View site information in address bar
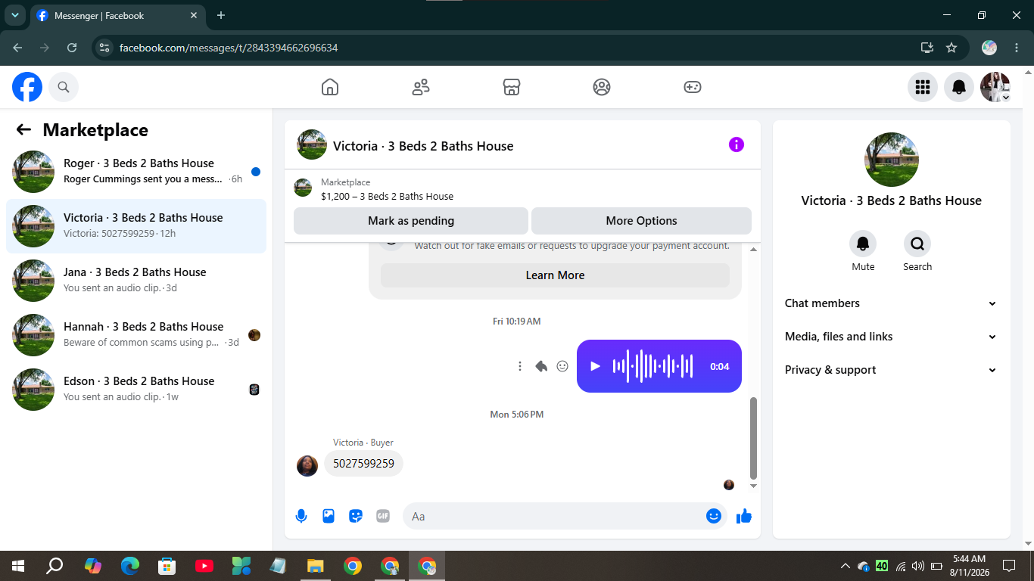1034x581 pixels. 105,48
